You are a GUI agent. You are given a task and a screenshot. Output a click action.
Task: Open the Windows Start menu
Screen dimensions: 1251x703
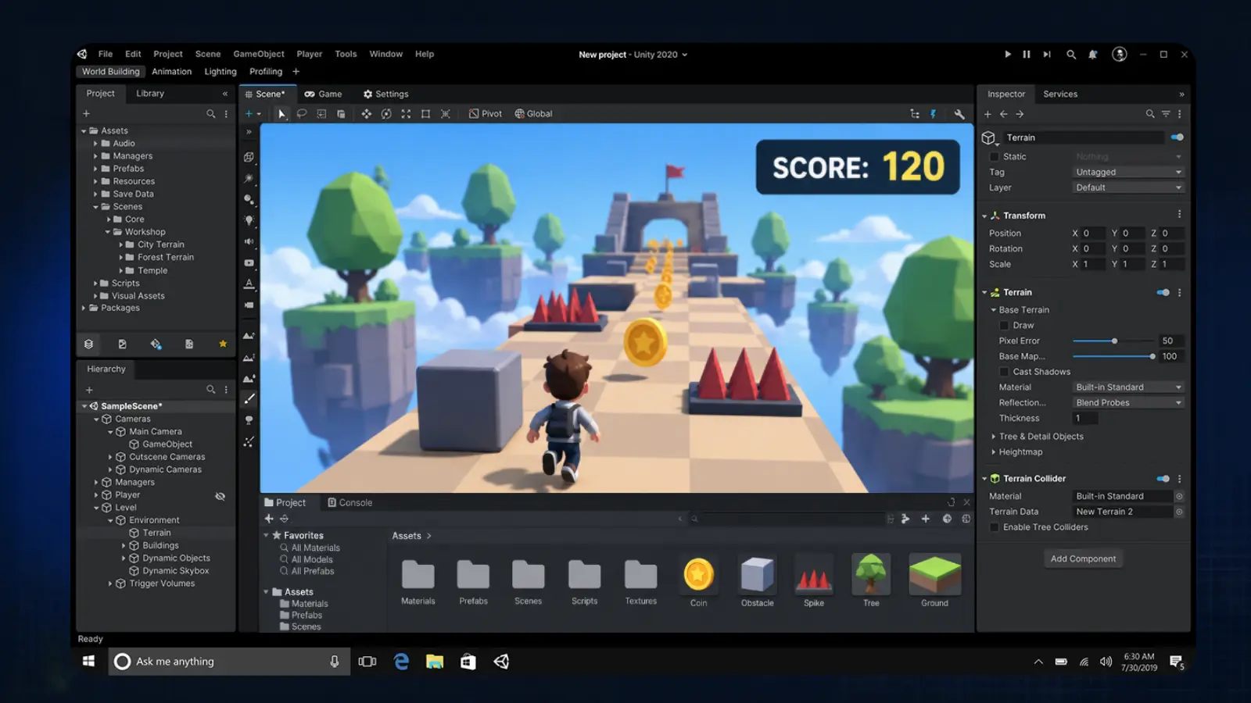coord(89,662)
